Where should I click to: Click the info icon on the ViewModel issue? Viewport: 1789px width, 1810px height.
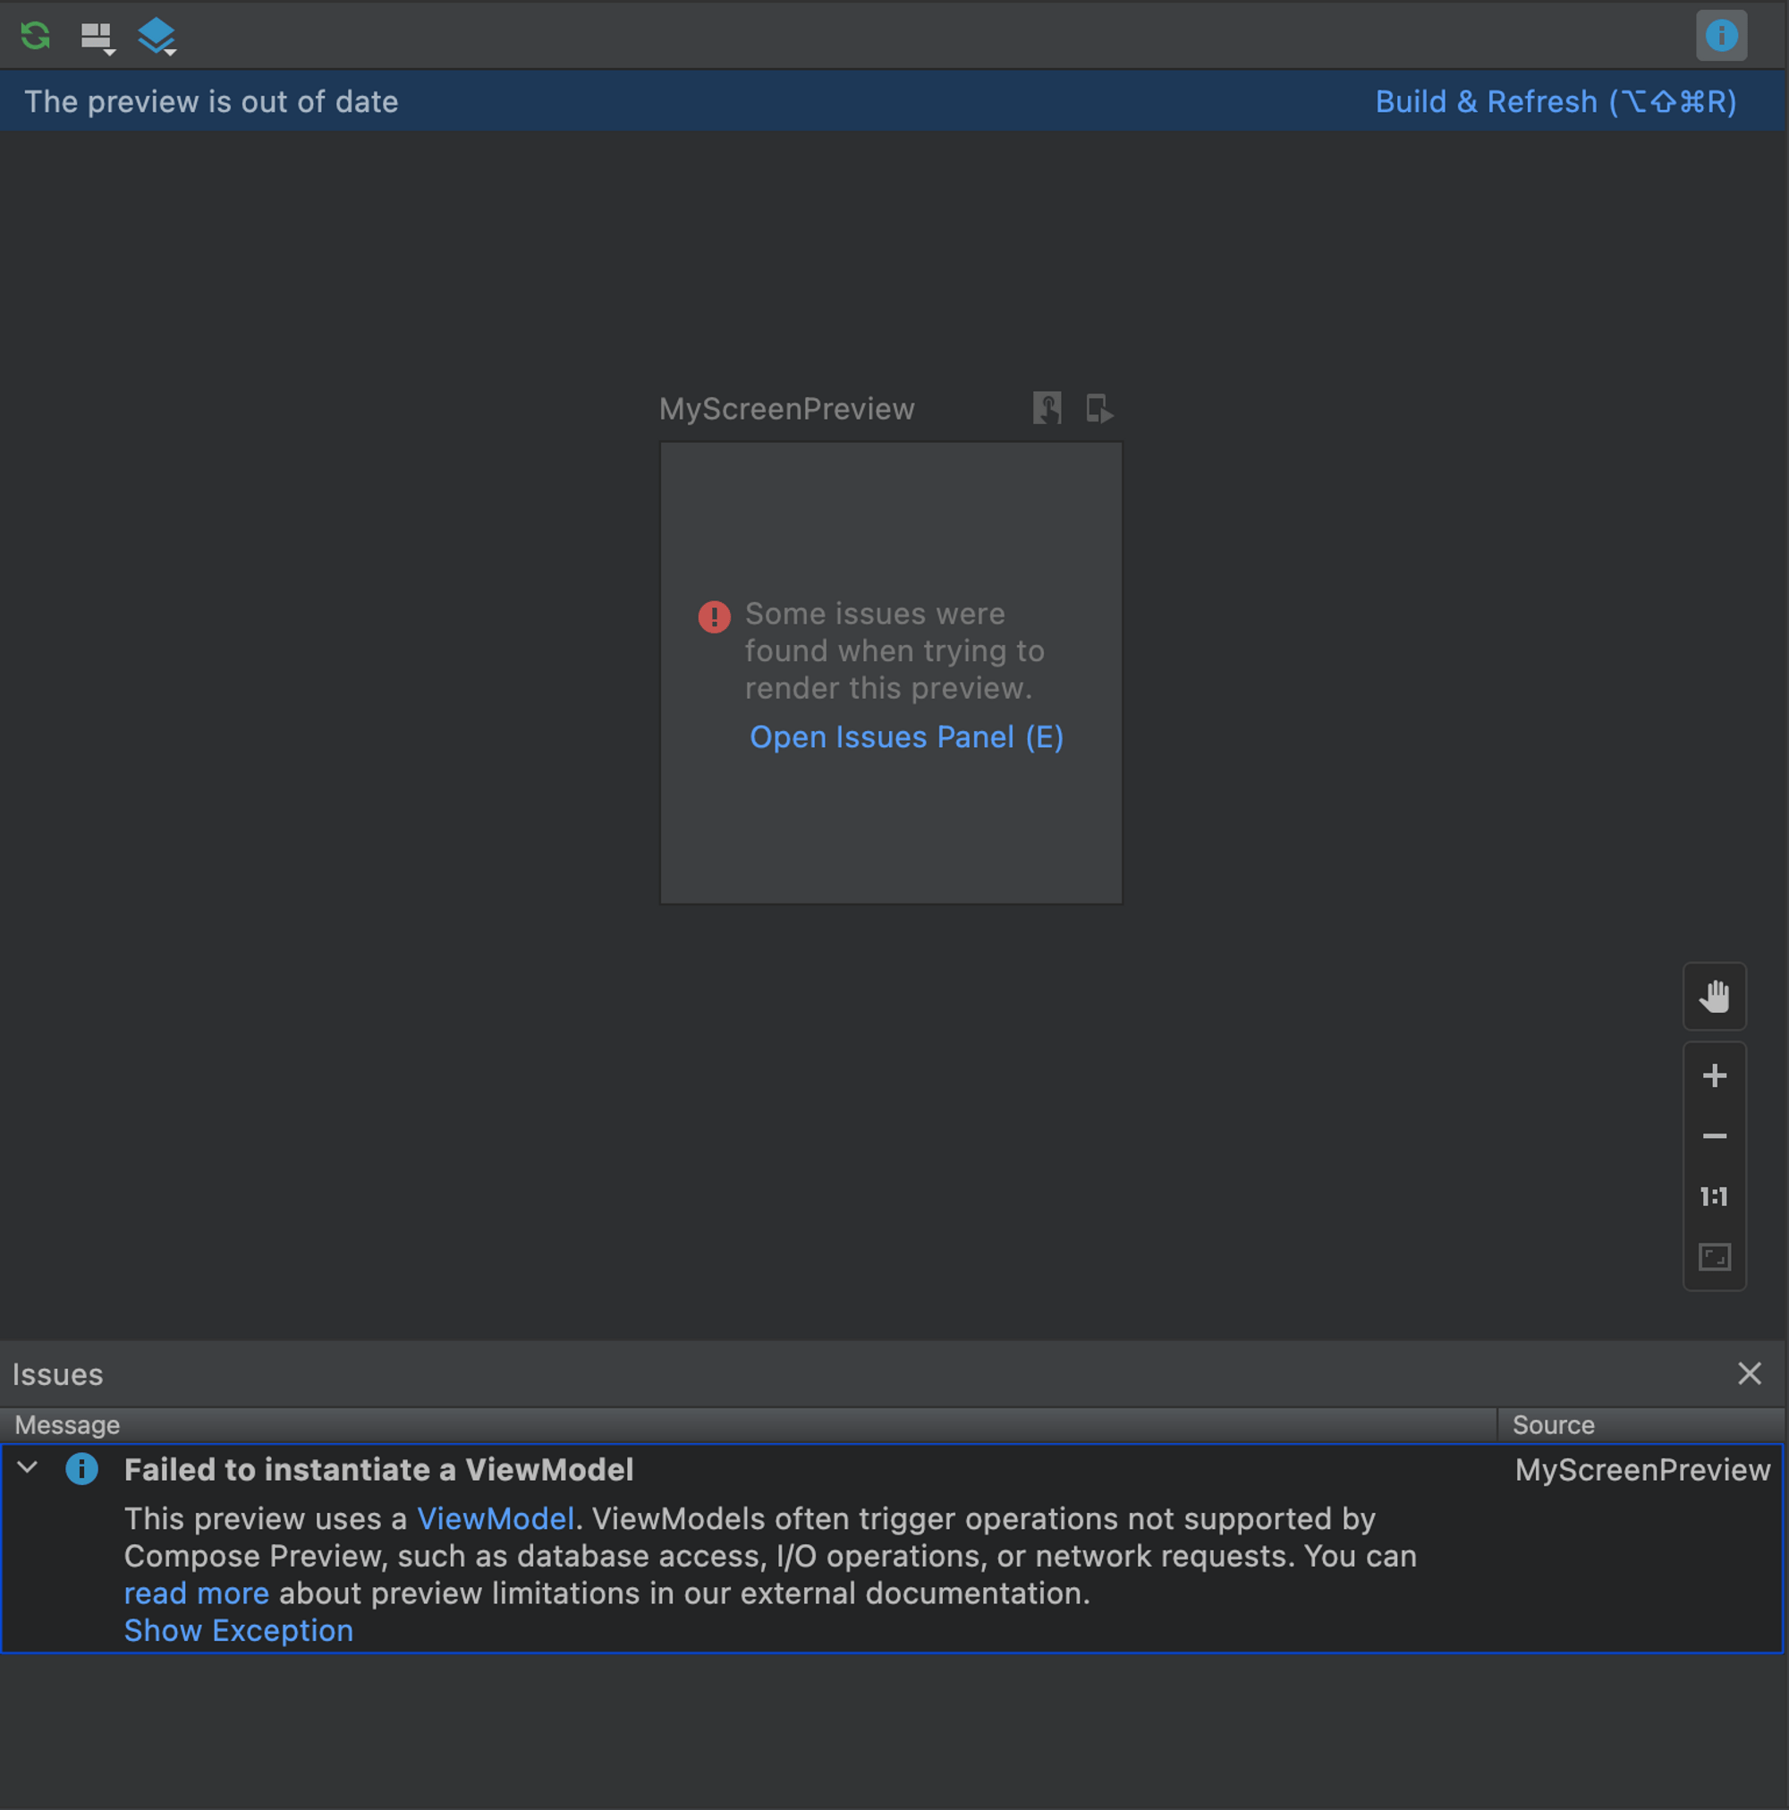[x=82, y=1469]
